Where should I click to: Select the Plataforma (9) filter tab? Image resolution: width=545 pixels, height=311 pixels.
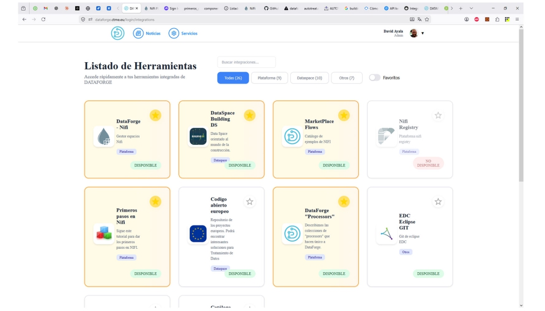pos(269,78)
